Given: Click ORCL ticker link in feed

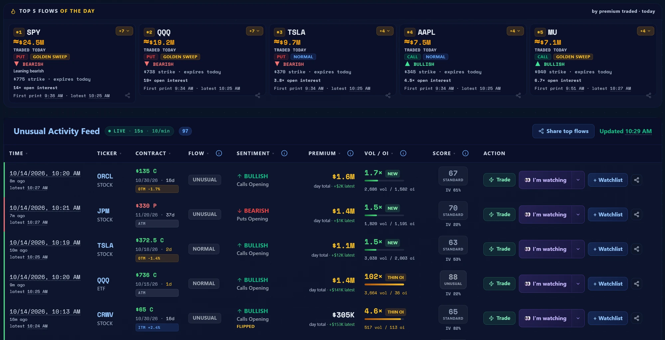Looking at the screenshot, I should coord(105,176).
